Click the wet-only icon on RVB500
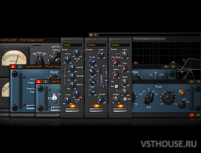This screenshot has height=153, width=201. click(116, 87)
